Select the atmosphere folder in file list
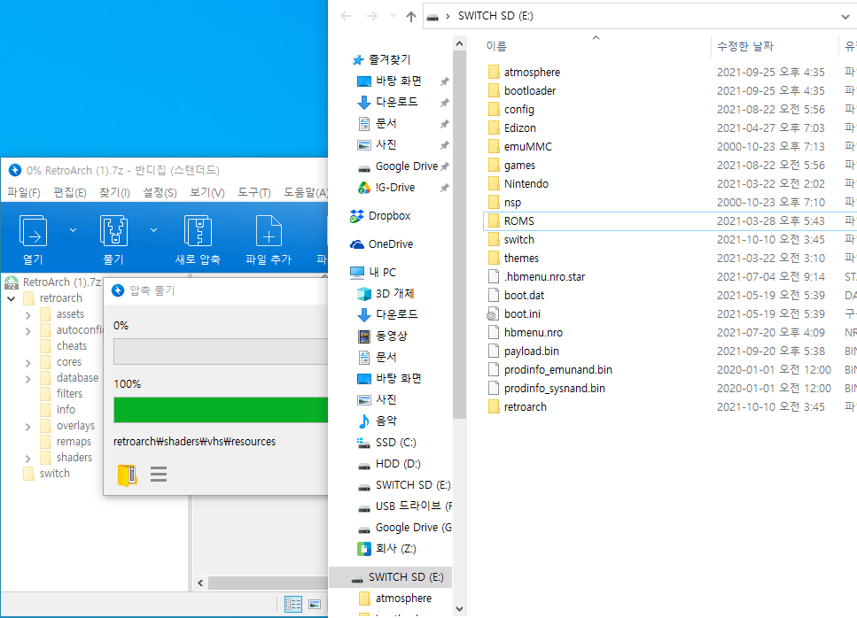The image size is (857, 618). pyautogui.click(x=524, y=72)
